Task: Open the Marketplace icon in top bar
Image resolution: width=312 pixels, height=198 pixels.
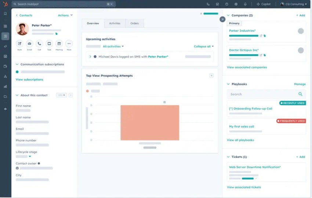Action: pos(217,4)
